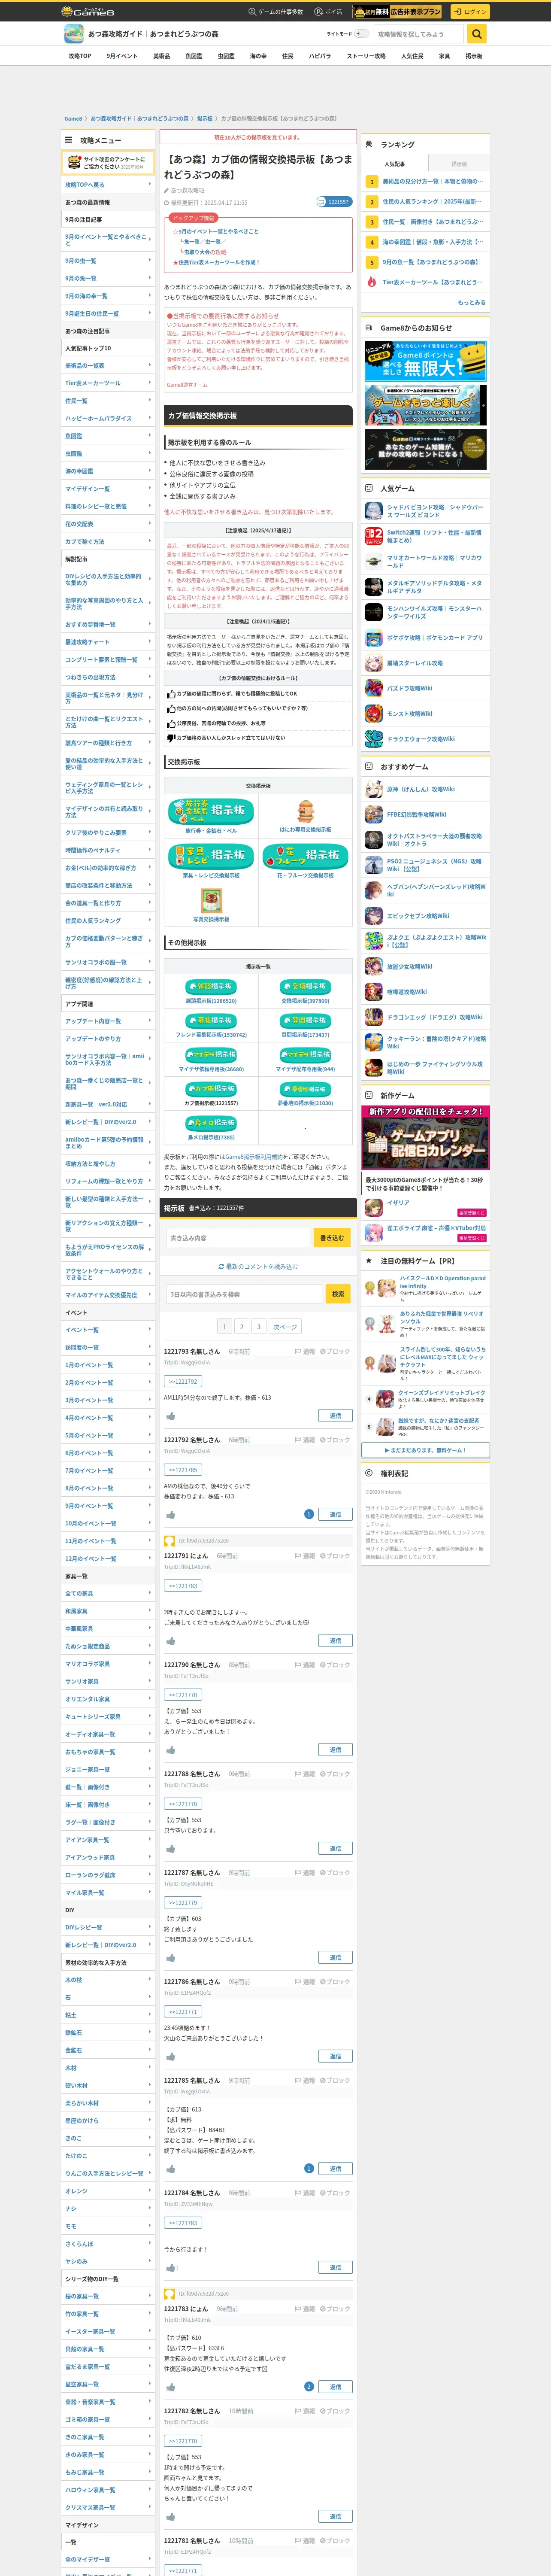Open ゲームの仕事多数 header link
551x2576 pixels.
(x=275, y=12)
